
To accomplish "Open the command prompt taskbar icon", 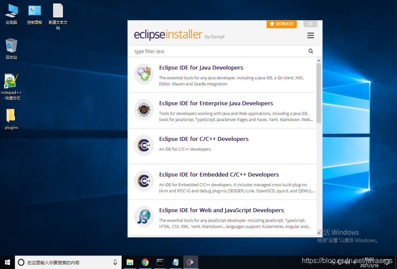I will [x=160, y=262].
